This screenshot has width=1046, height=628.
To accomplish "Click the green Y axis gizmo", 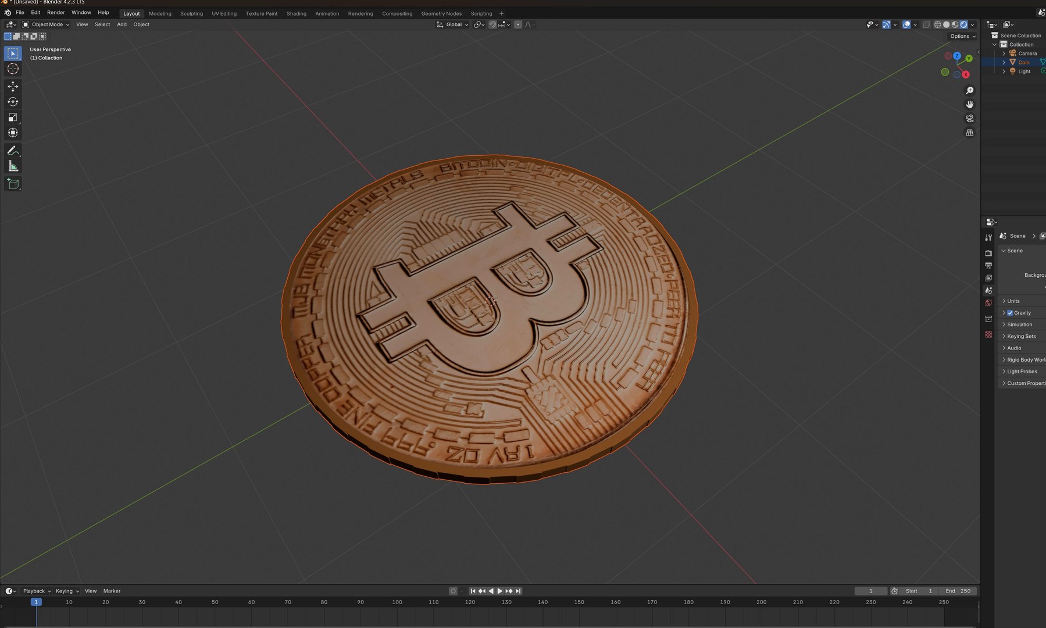I will click(x=969, y=59).
